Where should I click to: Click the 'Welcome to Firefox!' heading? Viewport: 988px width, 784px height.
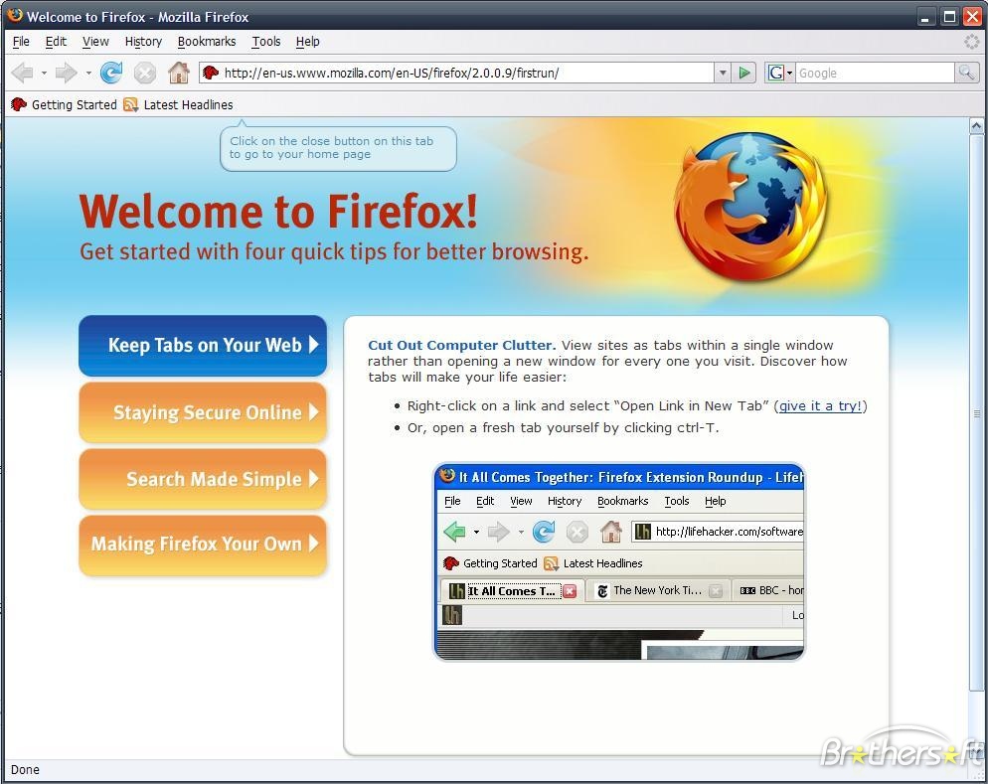coord(278,211)
